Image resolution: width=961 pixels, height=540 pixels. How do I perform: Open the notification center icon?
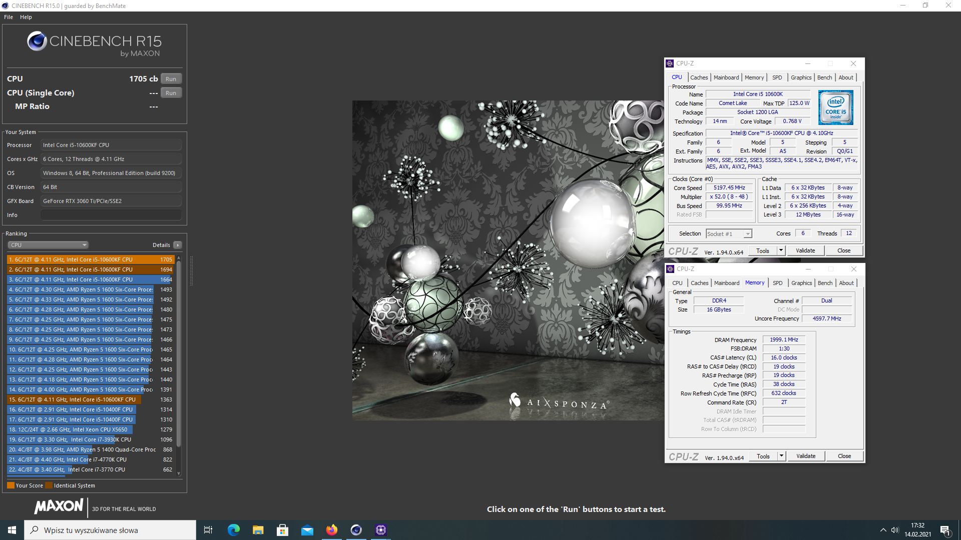[945, 530]
